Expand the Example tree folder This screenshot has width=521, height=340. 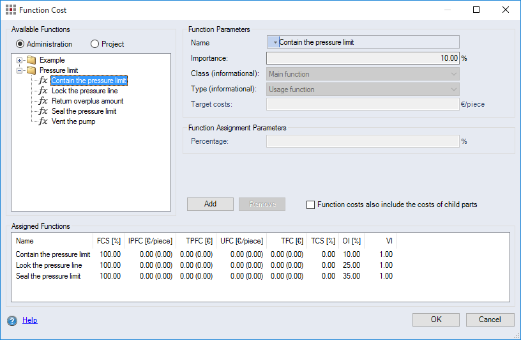(x=20, y=60)
